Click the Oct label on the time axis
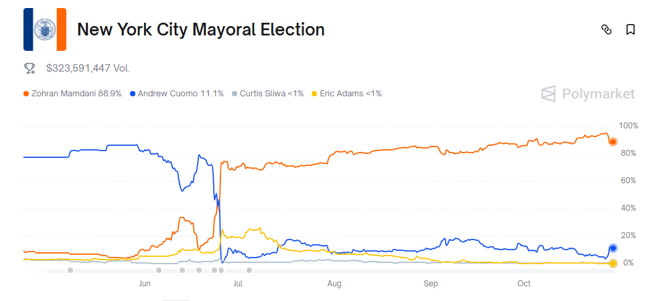 coord(524,284)
